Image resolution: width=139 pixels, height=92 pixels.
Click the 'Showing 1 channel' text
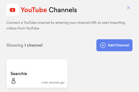click(x=24, y=45)
